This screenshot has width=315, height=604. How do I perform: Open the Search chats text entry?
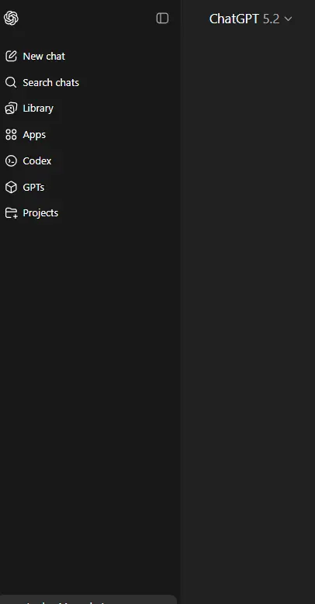tap(51, 82)
